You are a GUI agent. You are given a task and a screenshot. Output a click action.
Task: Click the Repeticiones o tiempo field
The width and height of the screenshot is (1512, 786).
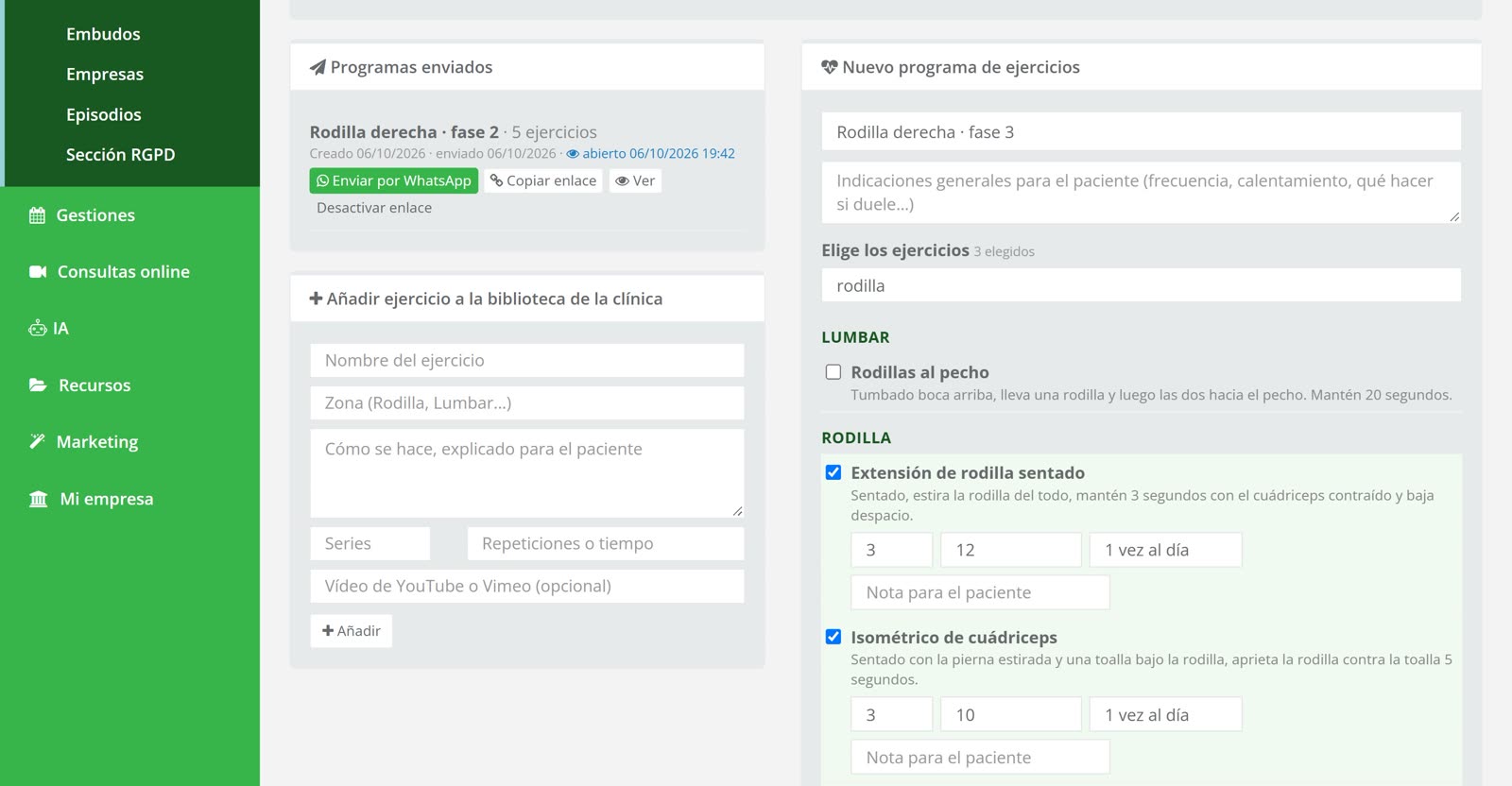[x=606, y=543]
